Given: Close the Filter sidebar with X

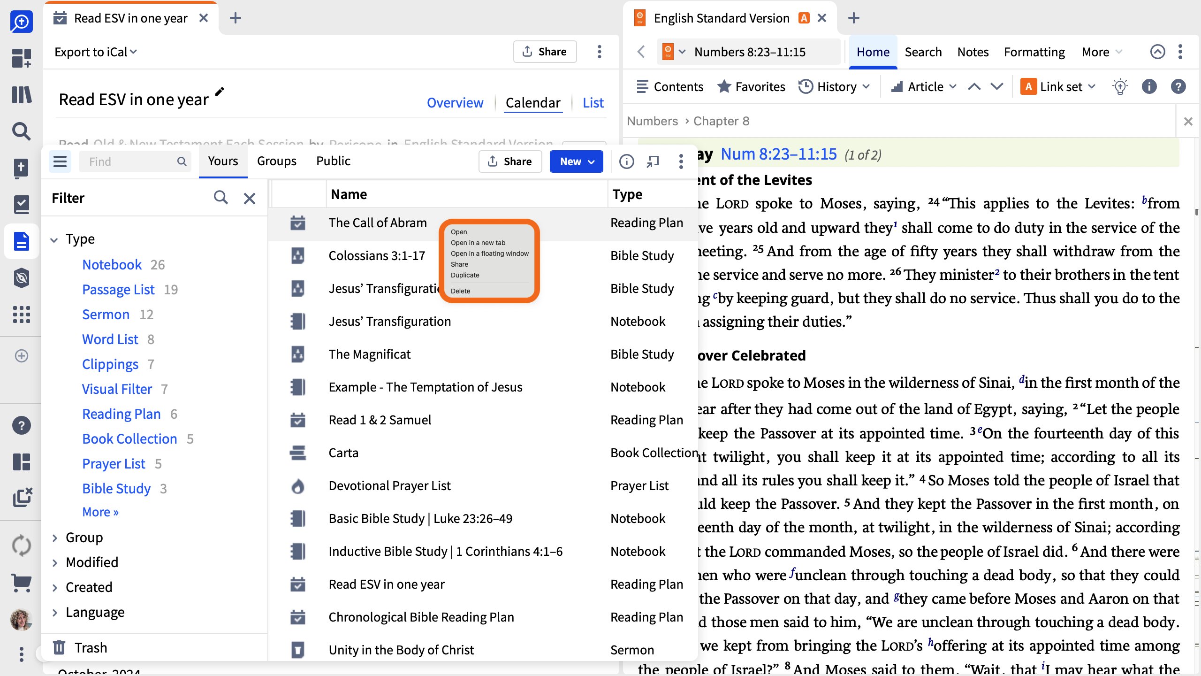Looking at the screenshot, I should tap(250, 198).
